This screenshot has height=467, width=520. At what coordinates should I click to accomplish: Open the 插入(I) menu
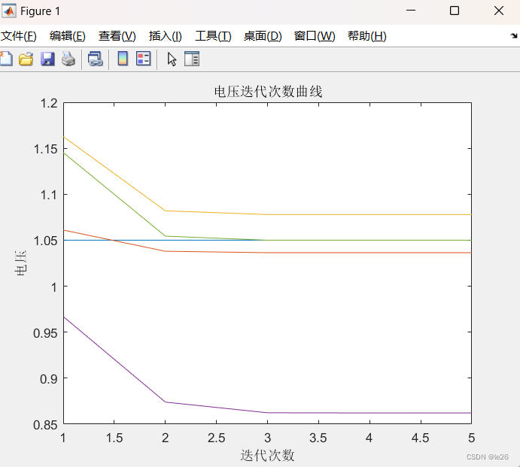[x=165, y=36]
